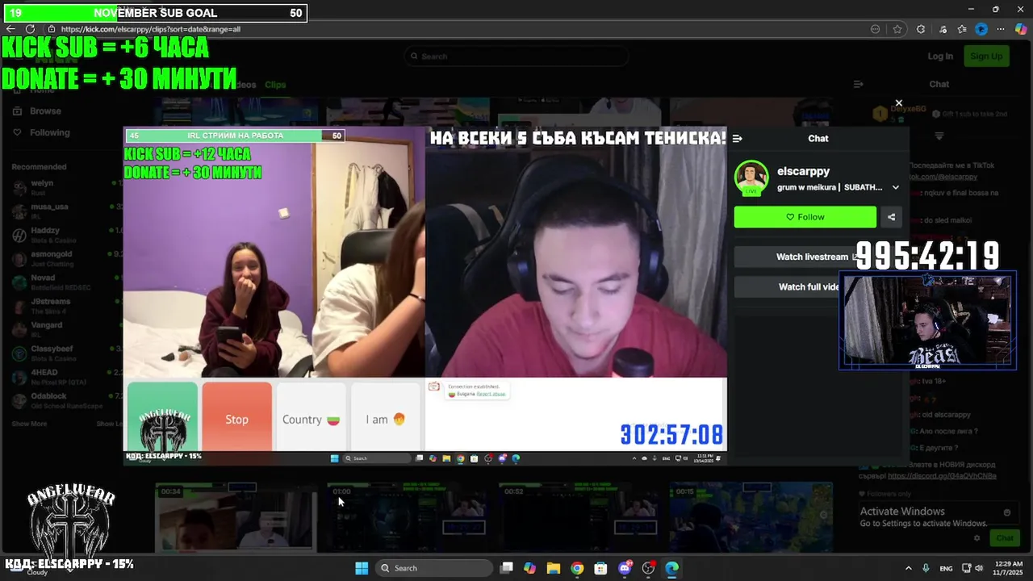This screenshot has width=1033, height=581.
Task: Reload the page with the refresh icon
Action: (31, 29)
